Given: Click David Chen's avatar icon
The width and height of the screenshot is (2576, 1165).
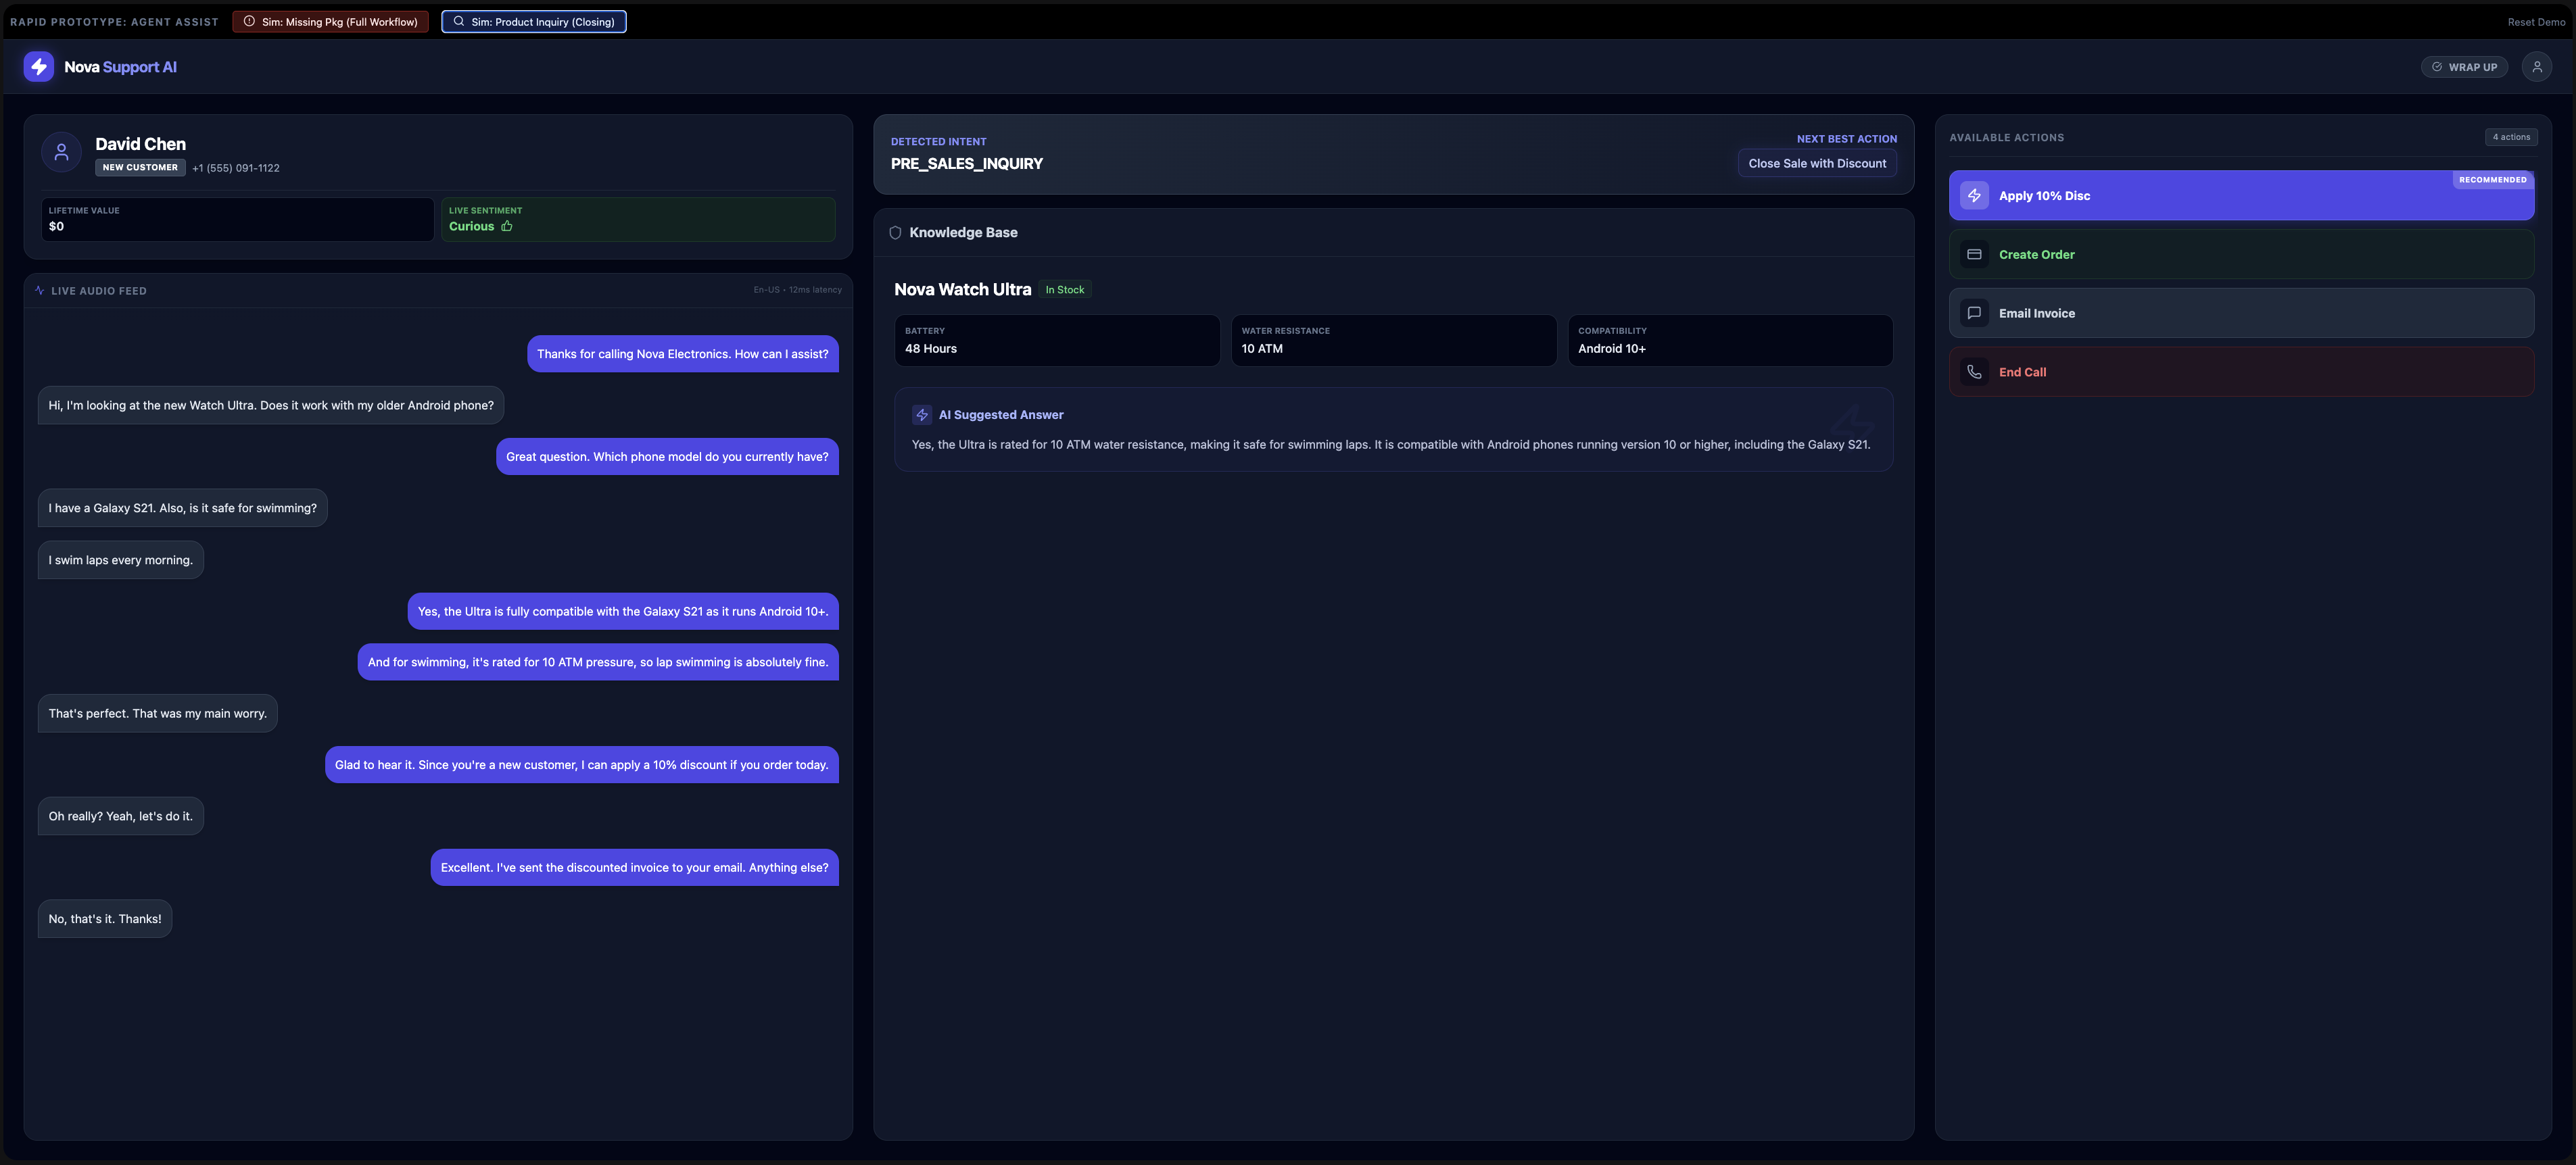Looking at the screenshot, I should (61, 152).
